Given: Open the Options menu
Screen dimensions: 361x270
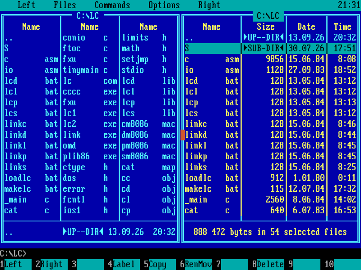Looking at the screenshot, I should tap(164, 5).
